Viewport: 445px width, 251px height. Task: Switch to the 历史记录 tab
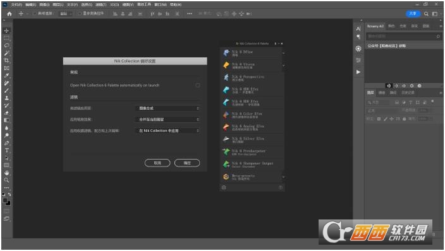[408, 93]
